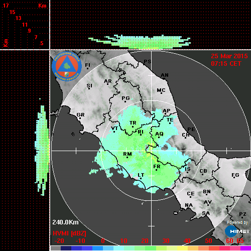Click the Protezione Civile Regione Abruzzo logo
Viewport: 251px width, 251px height.
tap(67, 66)
